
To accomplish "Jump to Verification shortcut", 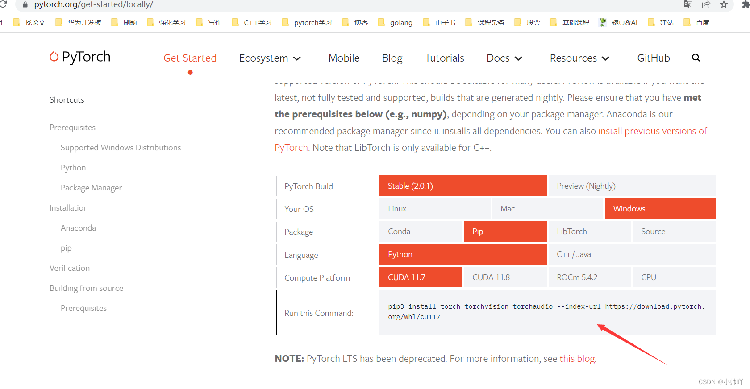I will [70, 268].
